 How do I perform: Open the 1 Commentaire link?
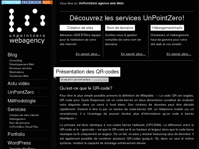pyautogui.click(x=100, y=80)
